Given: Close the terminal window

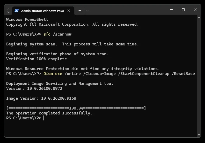Looking at the screenshot, I should [x=195, y=10].
